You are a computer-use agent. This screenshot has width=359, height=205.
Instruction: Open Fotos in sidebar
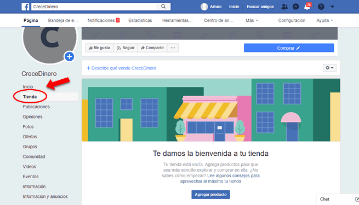click(x=28, y=127)
